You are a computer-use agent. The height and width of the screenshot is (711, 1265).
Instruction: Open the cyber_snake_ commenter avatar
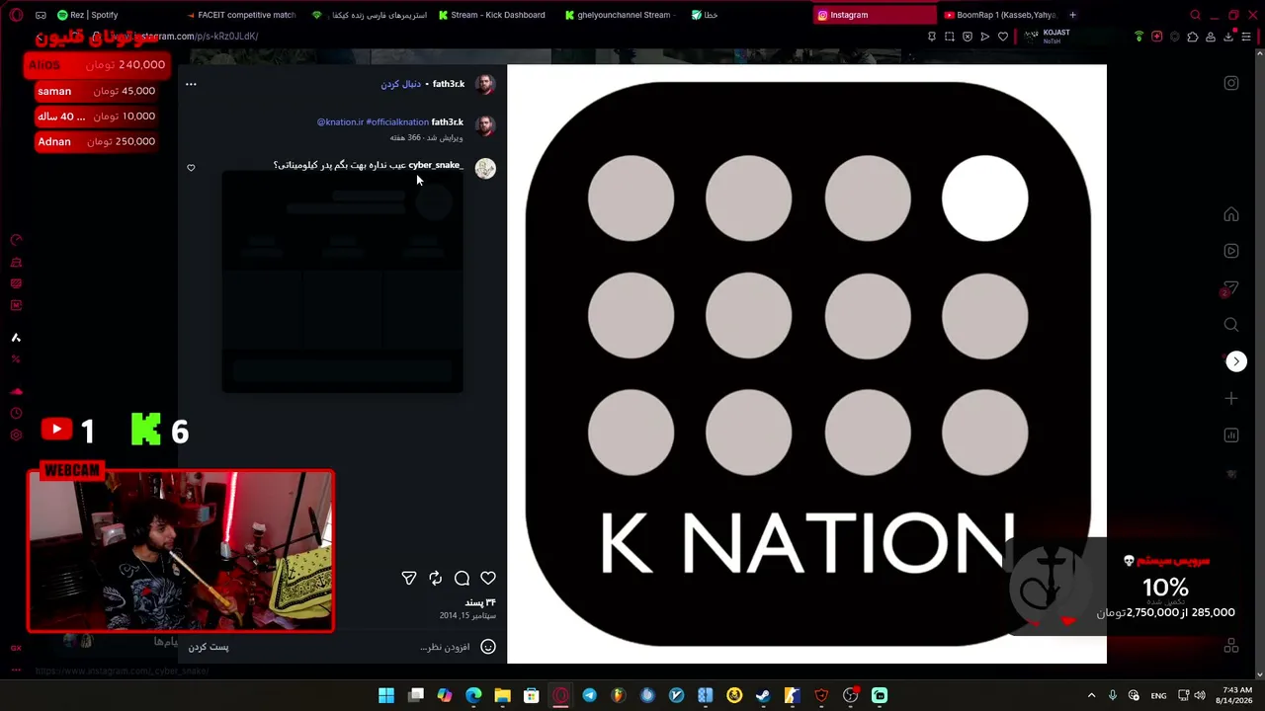(485, 168)
